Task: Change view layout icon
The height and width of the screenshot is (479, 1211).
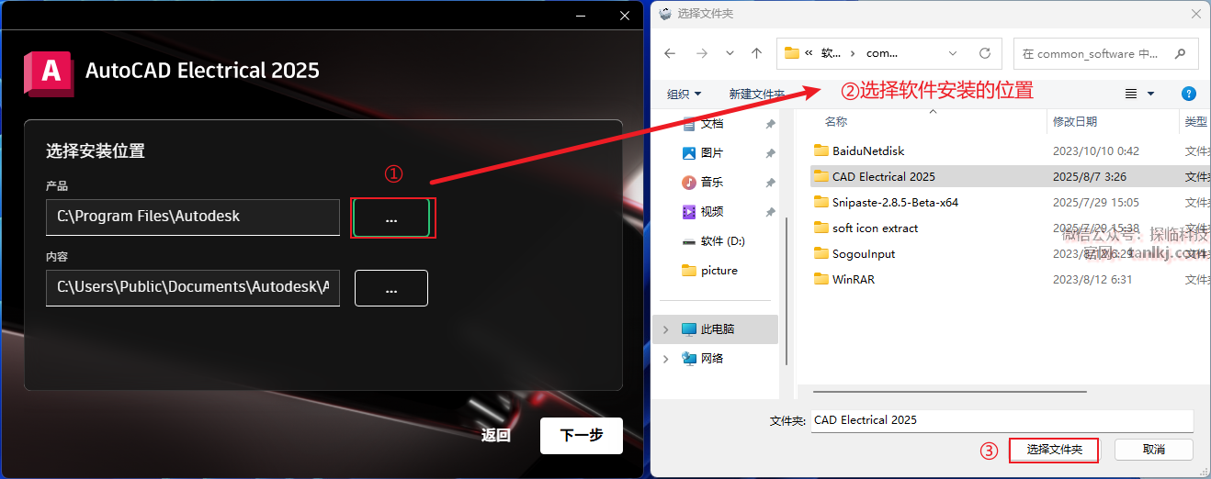Action: 1131,94
